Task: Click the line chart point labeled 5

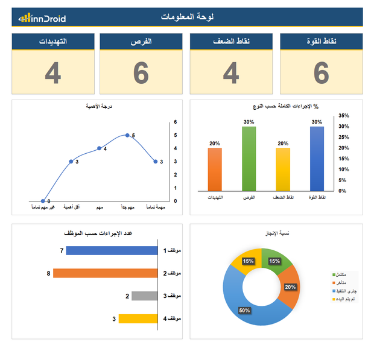Action: pos(127,135)
